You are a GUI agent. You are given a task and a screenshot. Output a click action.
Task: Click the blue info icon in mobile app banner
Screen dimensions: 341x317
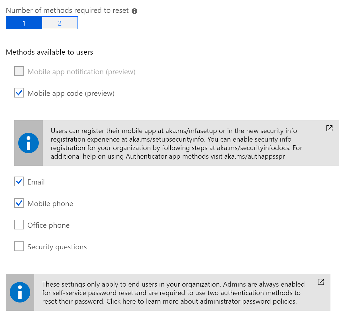(x=28, y=143)
